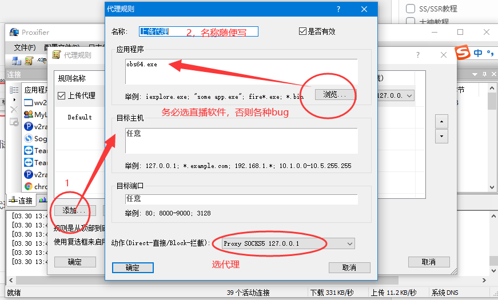Open Proxy Servers toolbar icon with computers
498x300 pixels.
tap(17, 61)
